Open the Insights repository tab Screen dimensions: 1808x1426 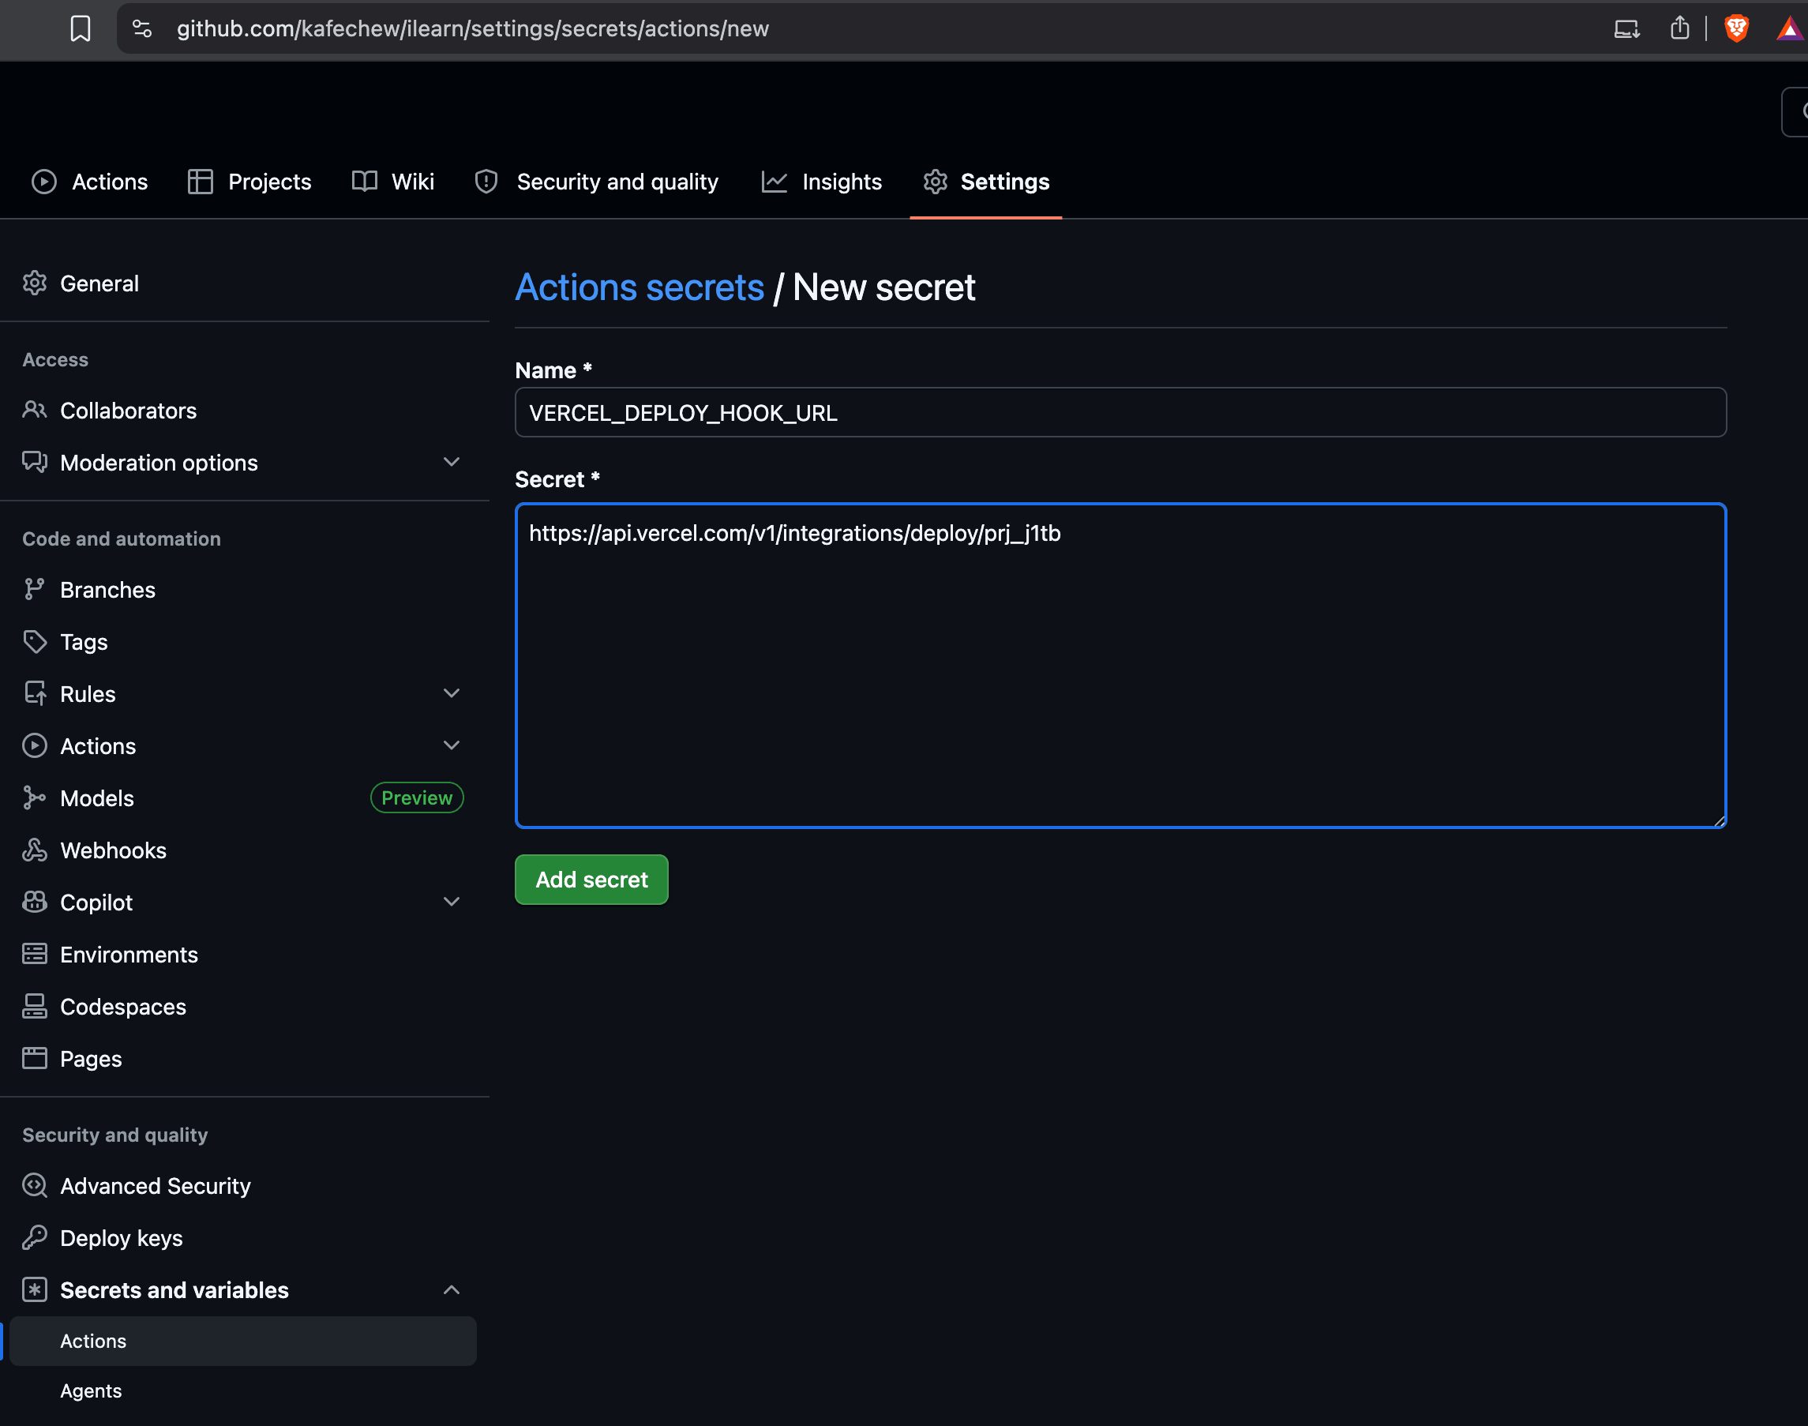[821, 181]
